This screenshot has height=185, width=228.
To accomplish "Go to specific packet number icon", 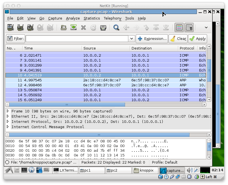I will 146,27.
